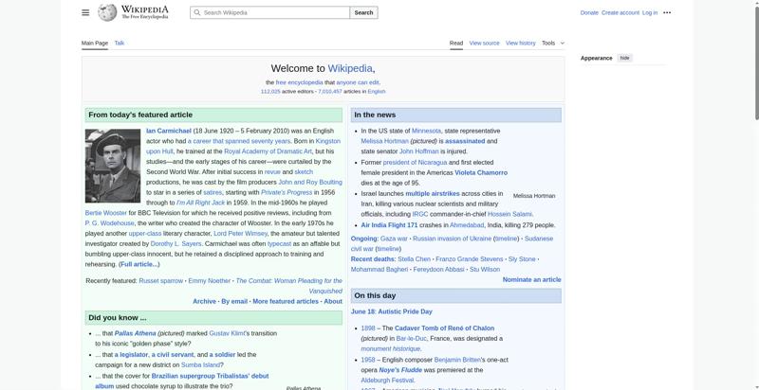Select the Read tab

[456, 43]
